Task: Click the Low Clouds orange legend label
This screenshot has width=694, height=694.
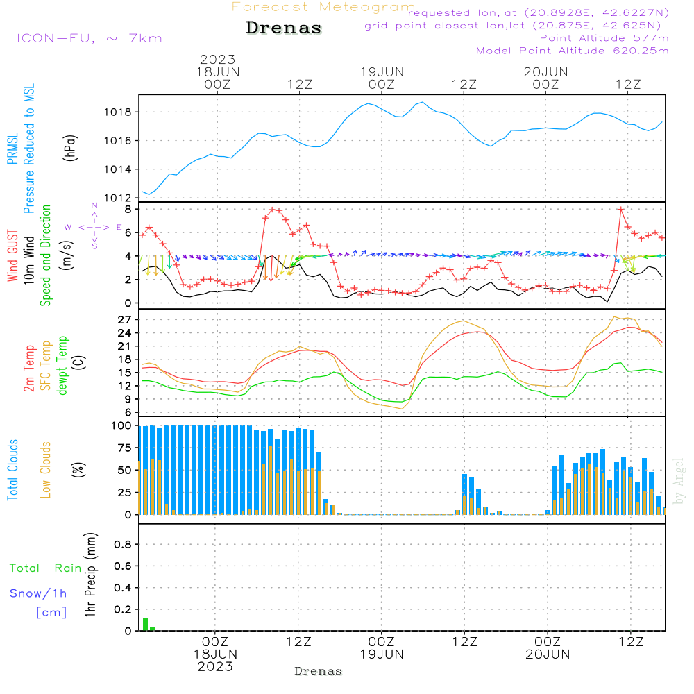Action: pos(45,470)
